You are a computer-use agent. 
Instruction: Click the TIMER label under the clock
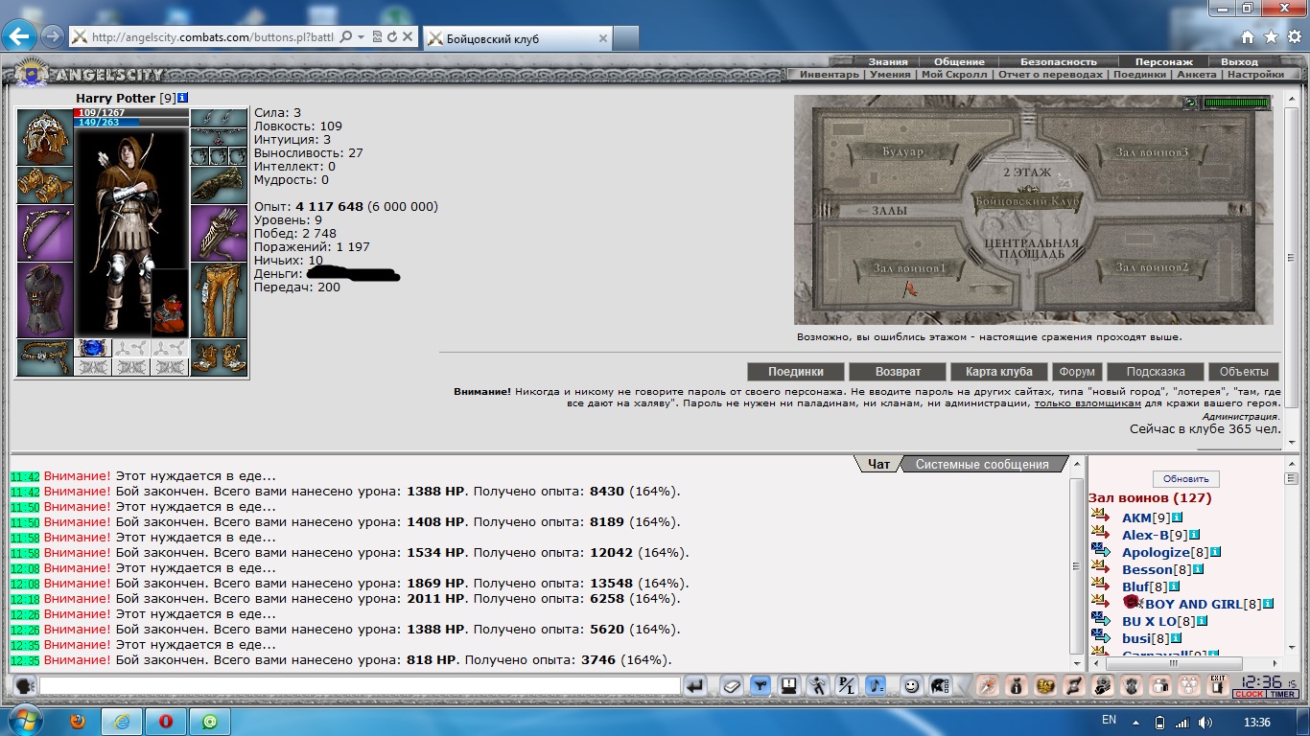pyautogui.click(x=1282, y=694)
